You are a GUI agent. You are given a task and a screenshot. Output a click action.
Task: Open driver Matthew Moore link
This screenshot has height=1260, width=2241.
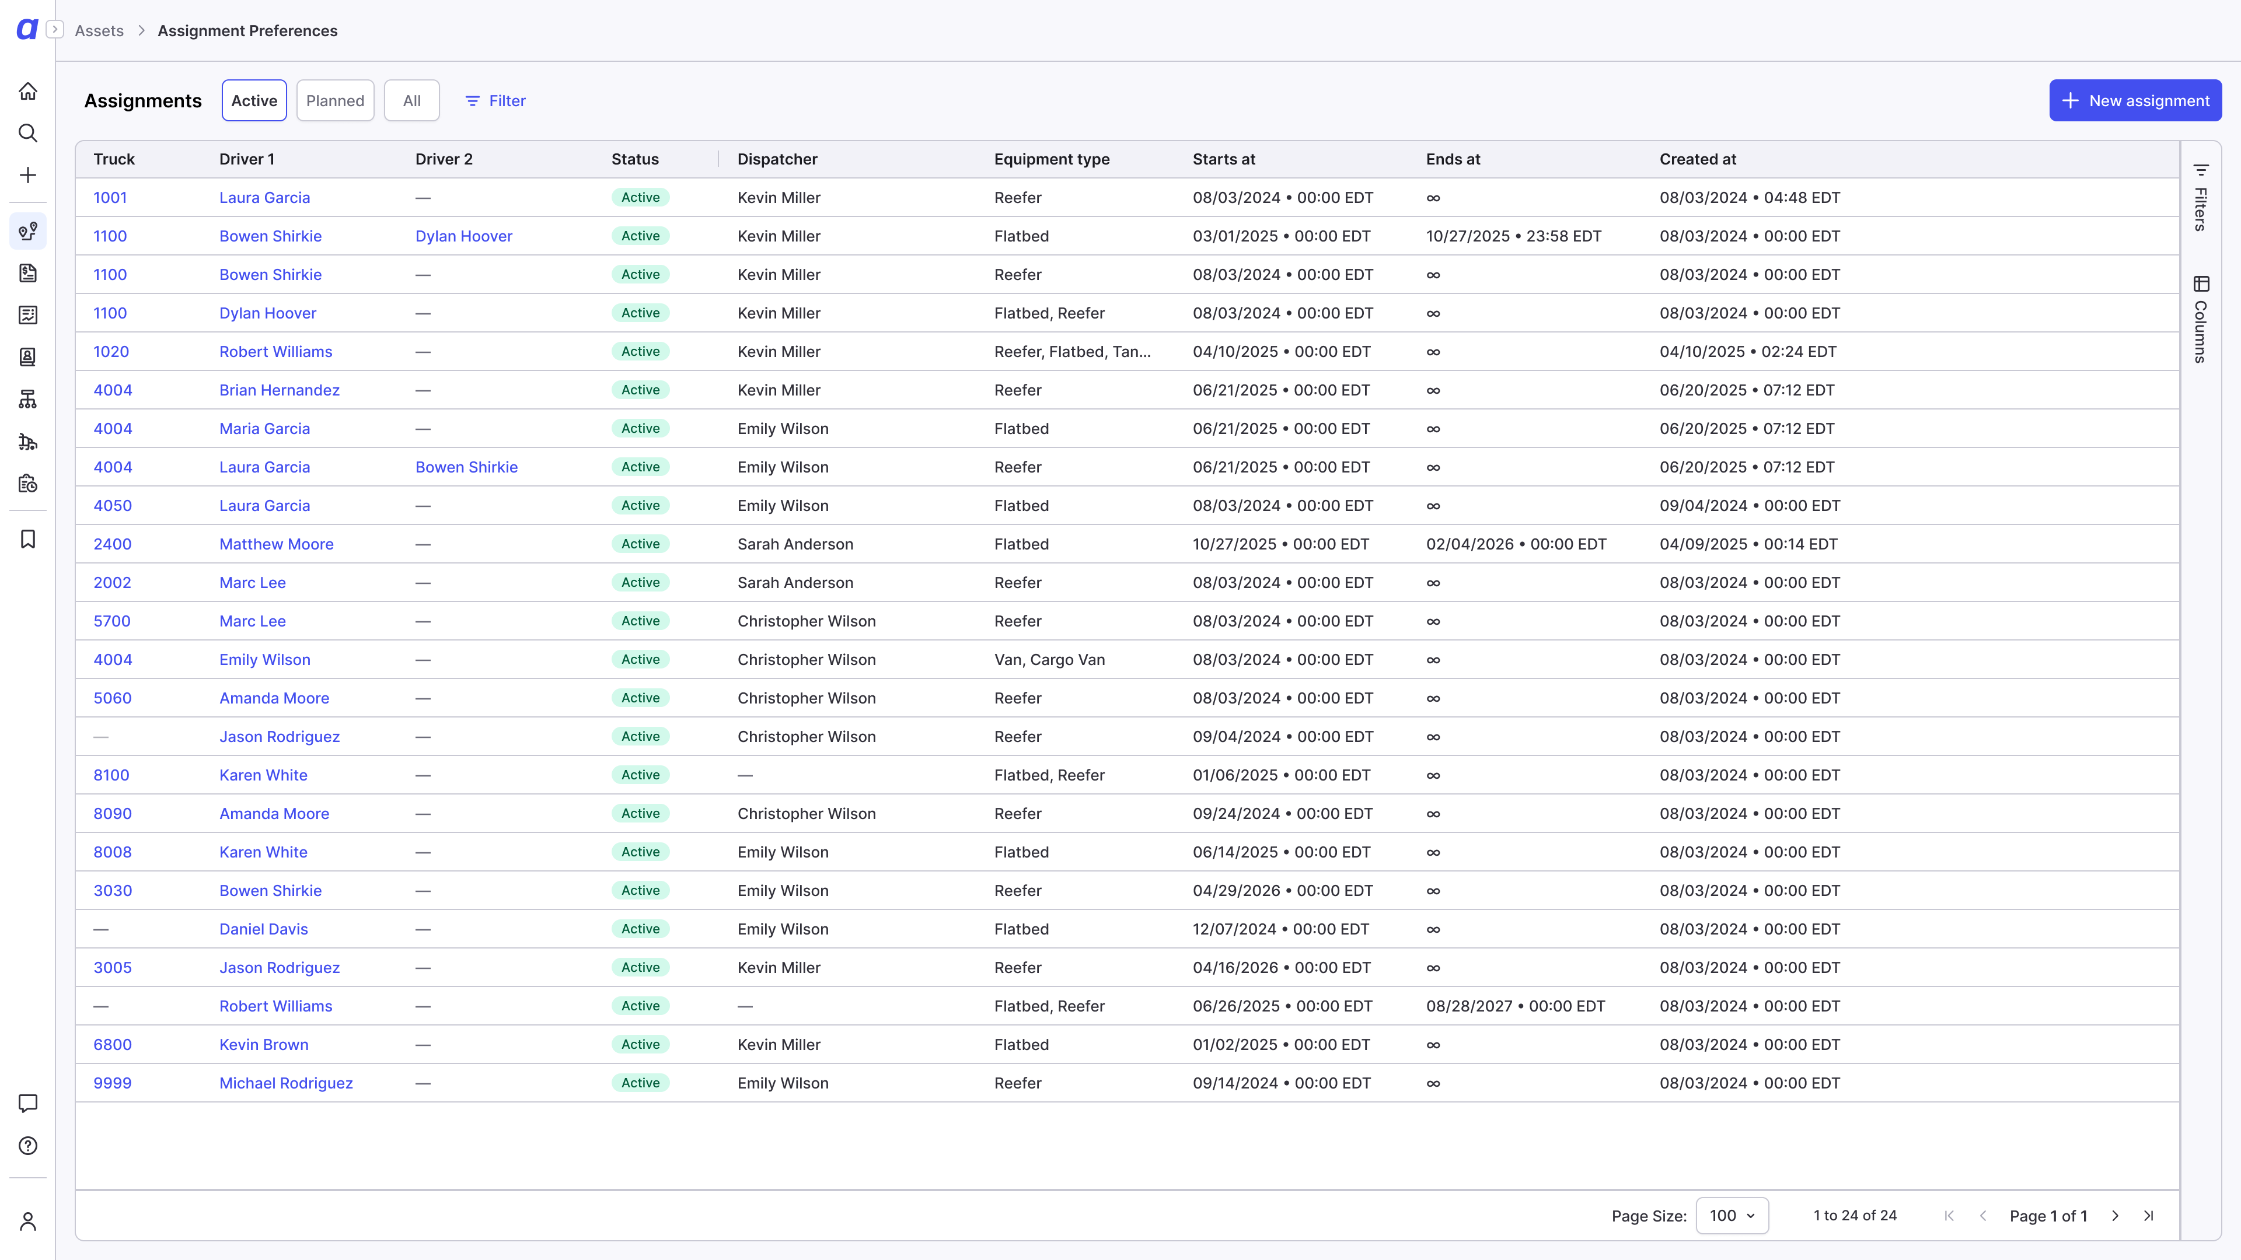(x=276, y=544)
